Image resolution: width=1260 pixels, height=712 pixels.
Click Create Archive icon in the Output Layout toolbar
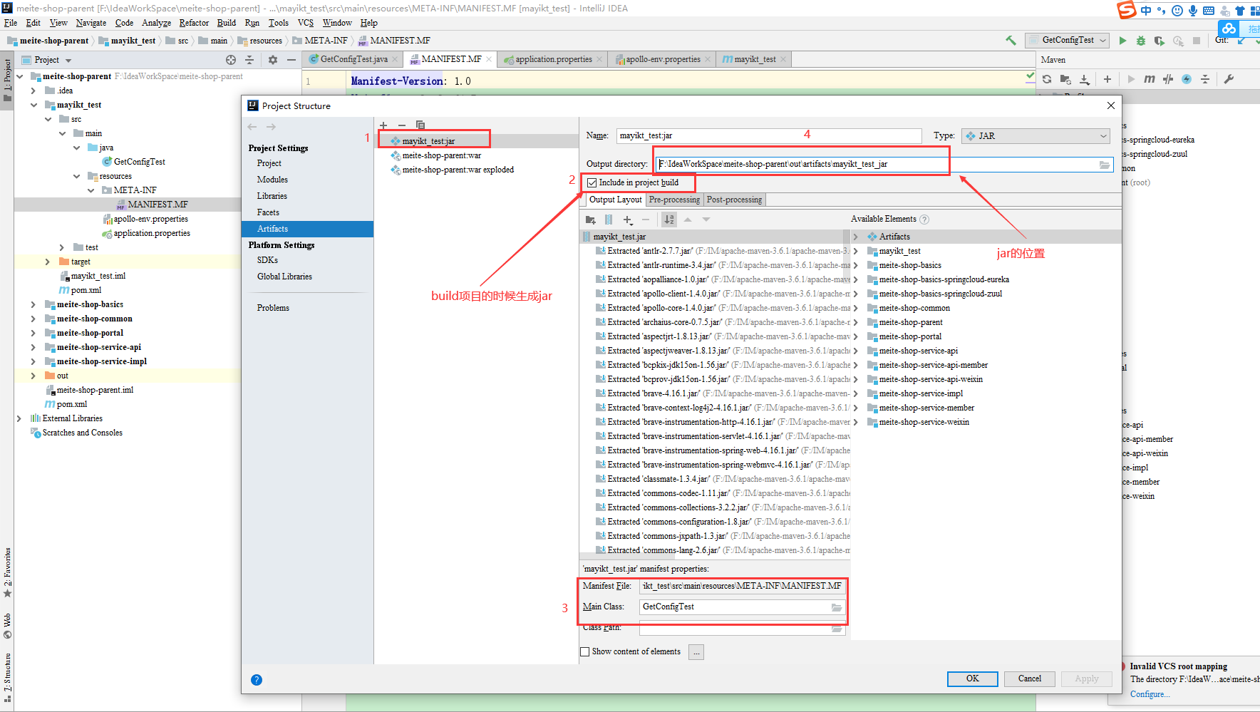pyautogui.click(x=609, y=220)
